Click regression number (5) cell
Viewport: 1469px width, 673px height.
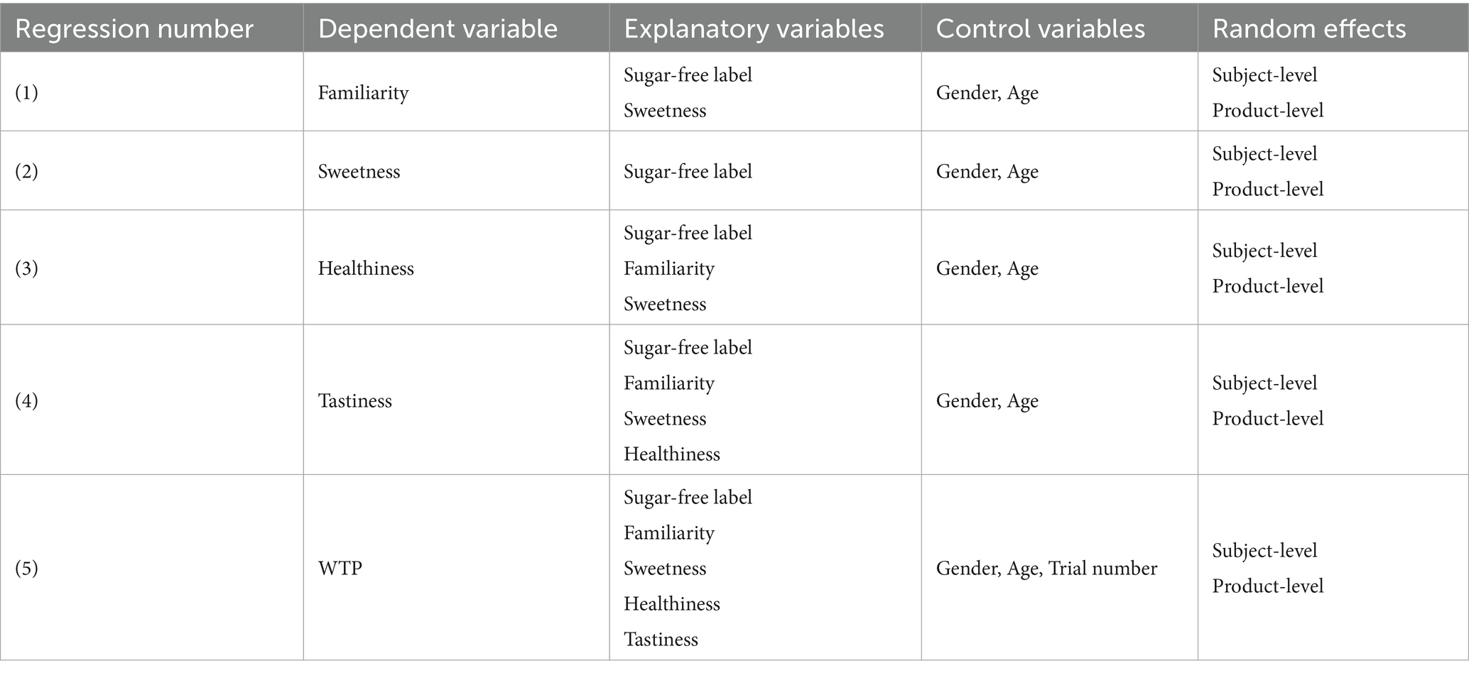(x=27, y=569)
